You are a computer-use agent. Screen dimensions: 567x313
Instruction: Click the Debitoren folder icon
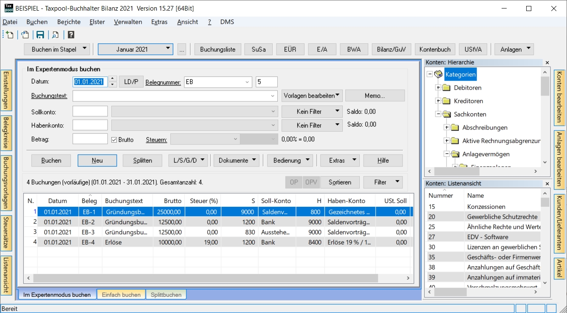click(x=446, y=88)
